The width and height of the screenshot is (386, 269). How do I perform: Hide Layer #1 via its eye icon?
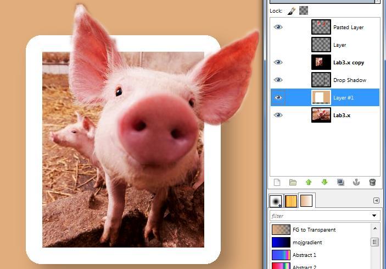point(278,97)
